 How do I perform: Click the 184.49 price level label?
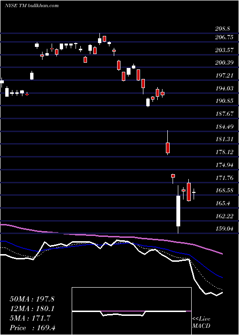[224, 126]
